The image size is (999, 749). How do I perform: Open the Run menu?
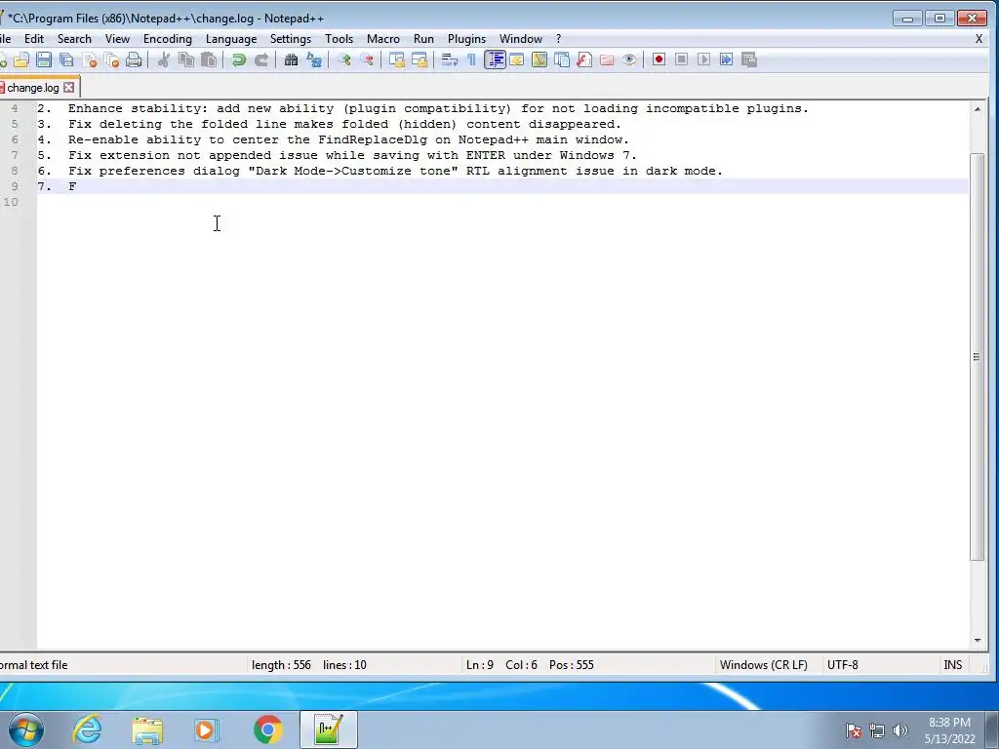point(423,39)
